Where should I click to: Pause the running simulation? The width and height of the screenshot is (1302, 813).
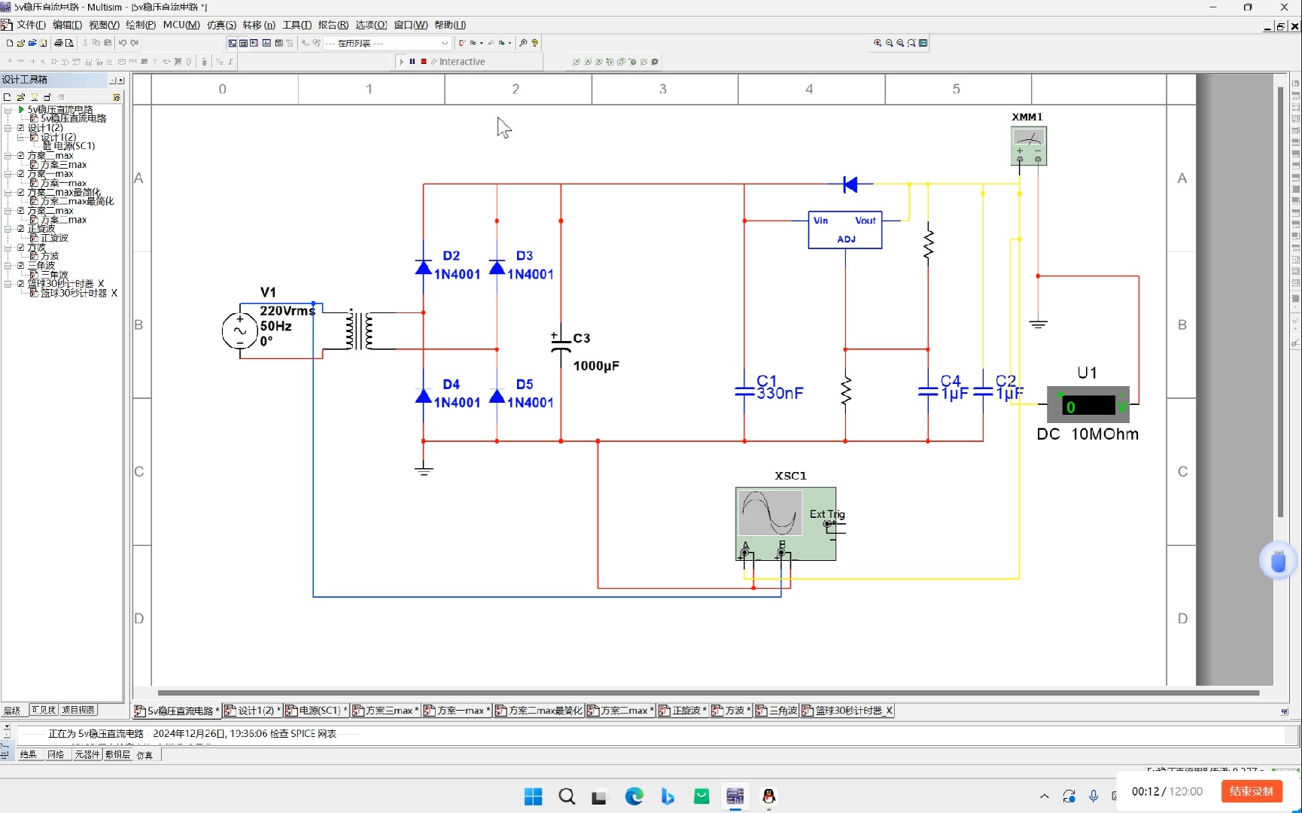412,62
